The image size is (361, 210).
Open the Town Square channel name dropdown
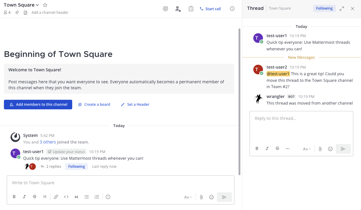tap(21, 5)
